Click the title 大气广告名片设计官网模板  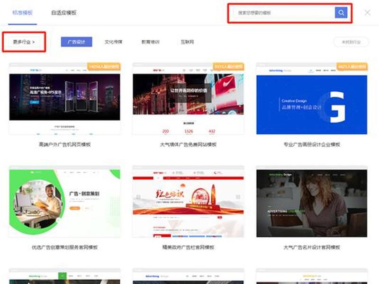(312, 247)
